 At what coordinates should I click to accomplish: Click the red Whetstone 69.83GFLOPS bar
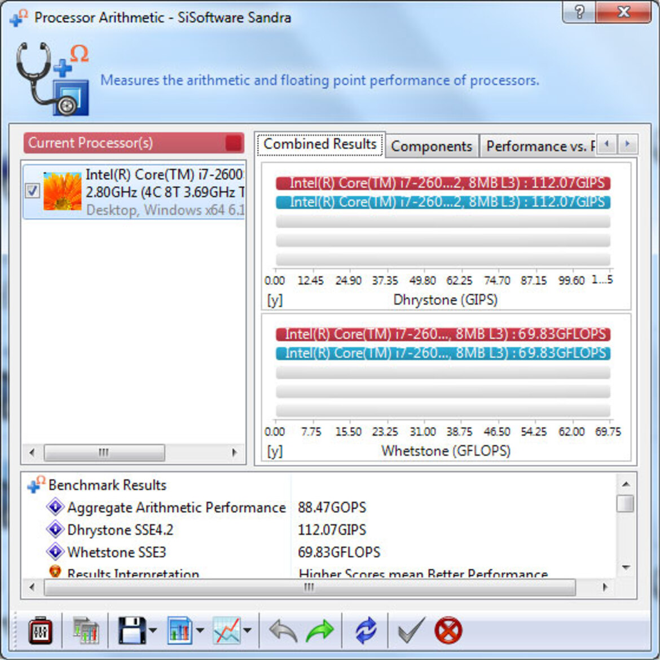[443, 334]
